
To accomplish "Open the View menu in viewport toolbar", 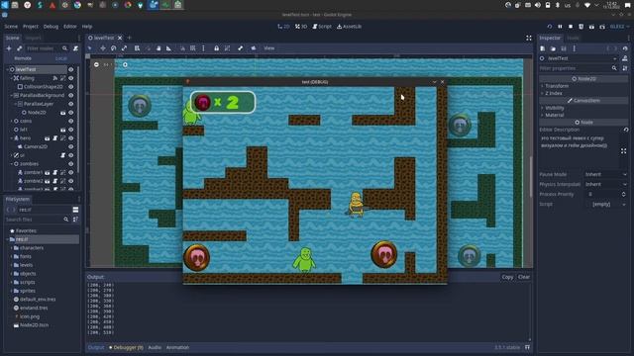I will click(x=269, y=48).
